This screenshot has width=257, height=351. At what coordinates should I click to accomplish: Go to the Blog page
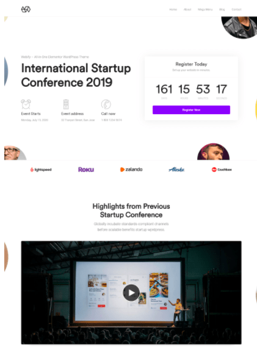222,9
